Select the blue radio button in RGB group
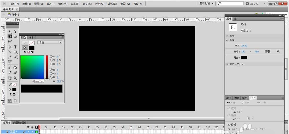The height and width of the screenshot is (134, 289). (51, 77)
